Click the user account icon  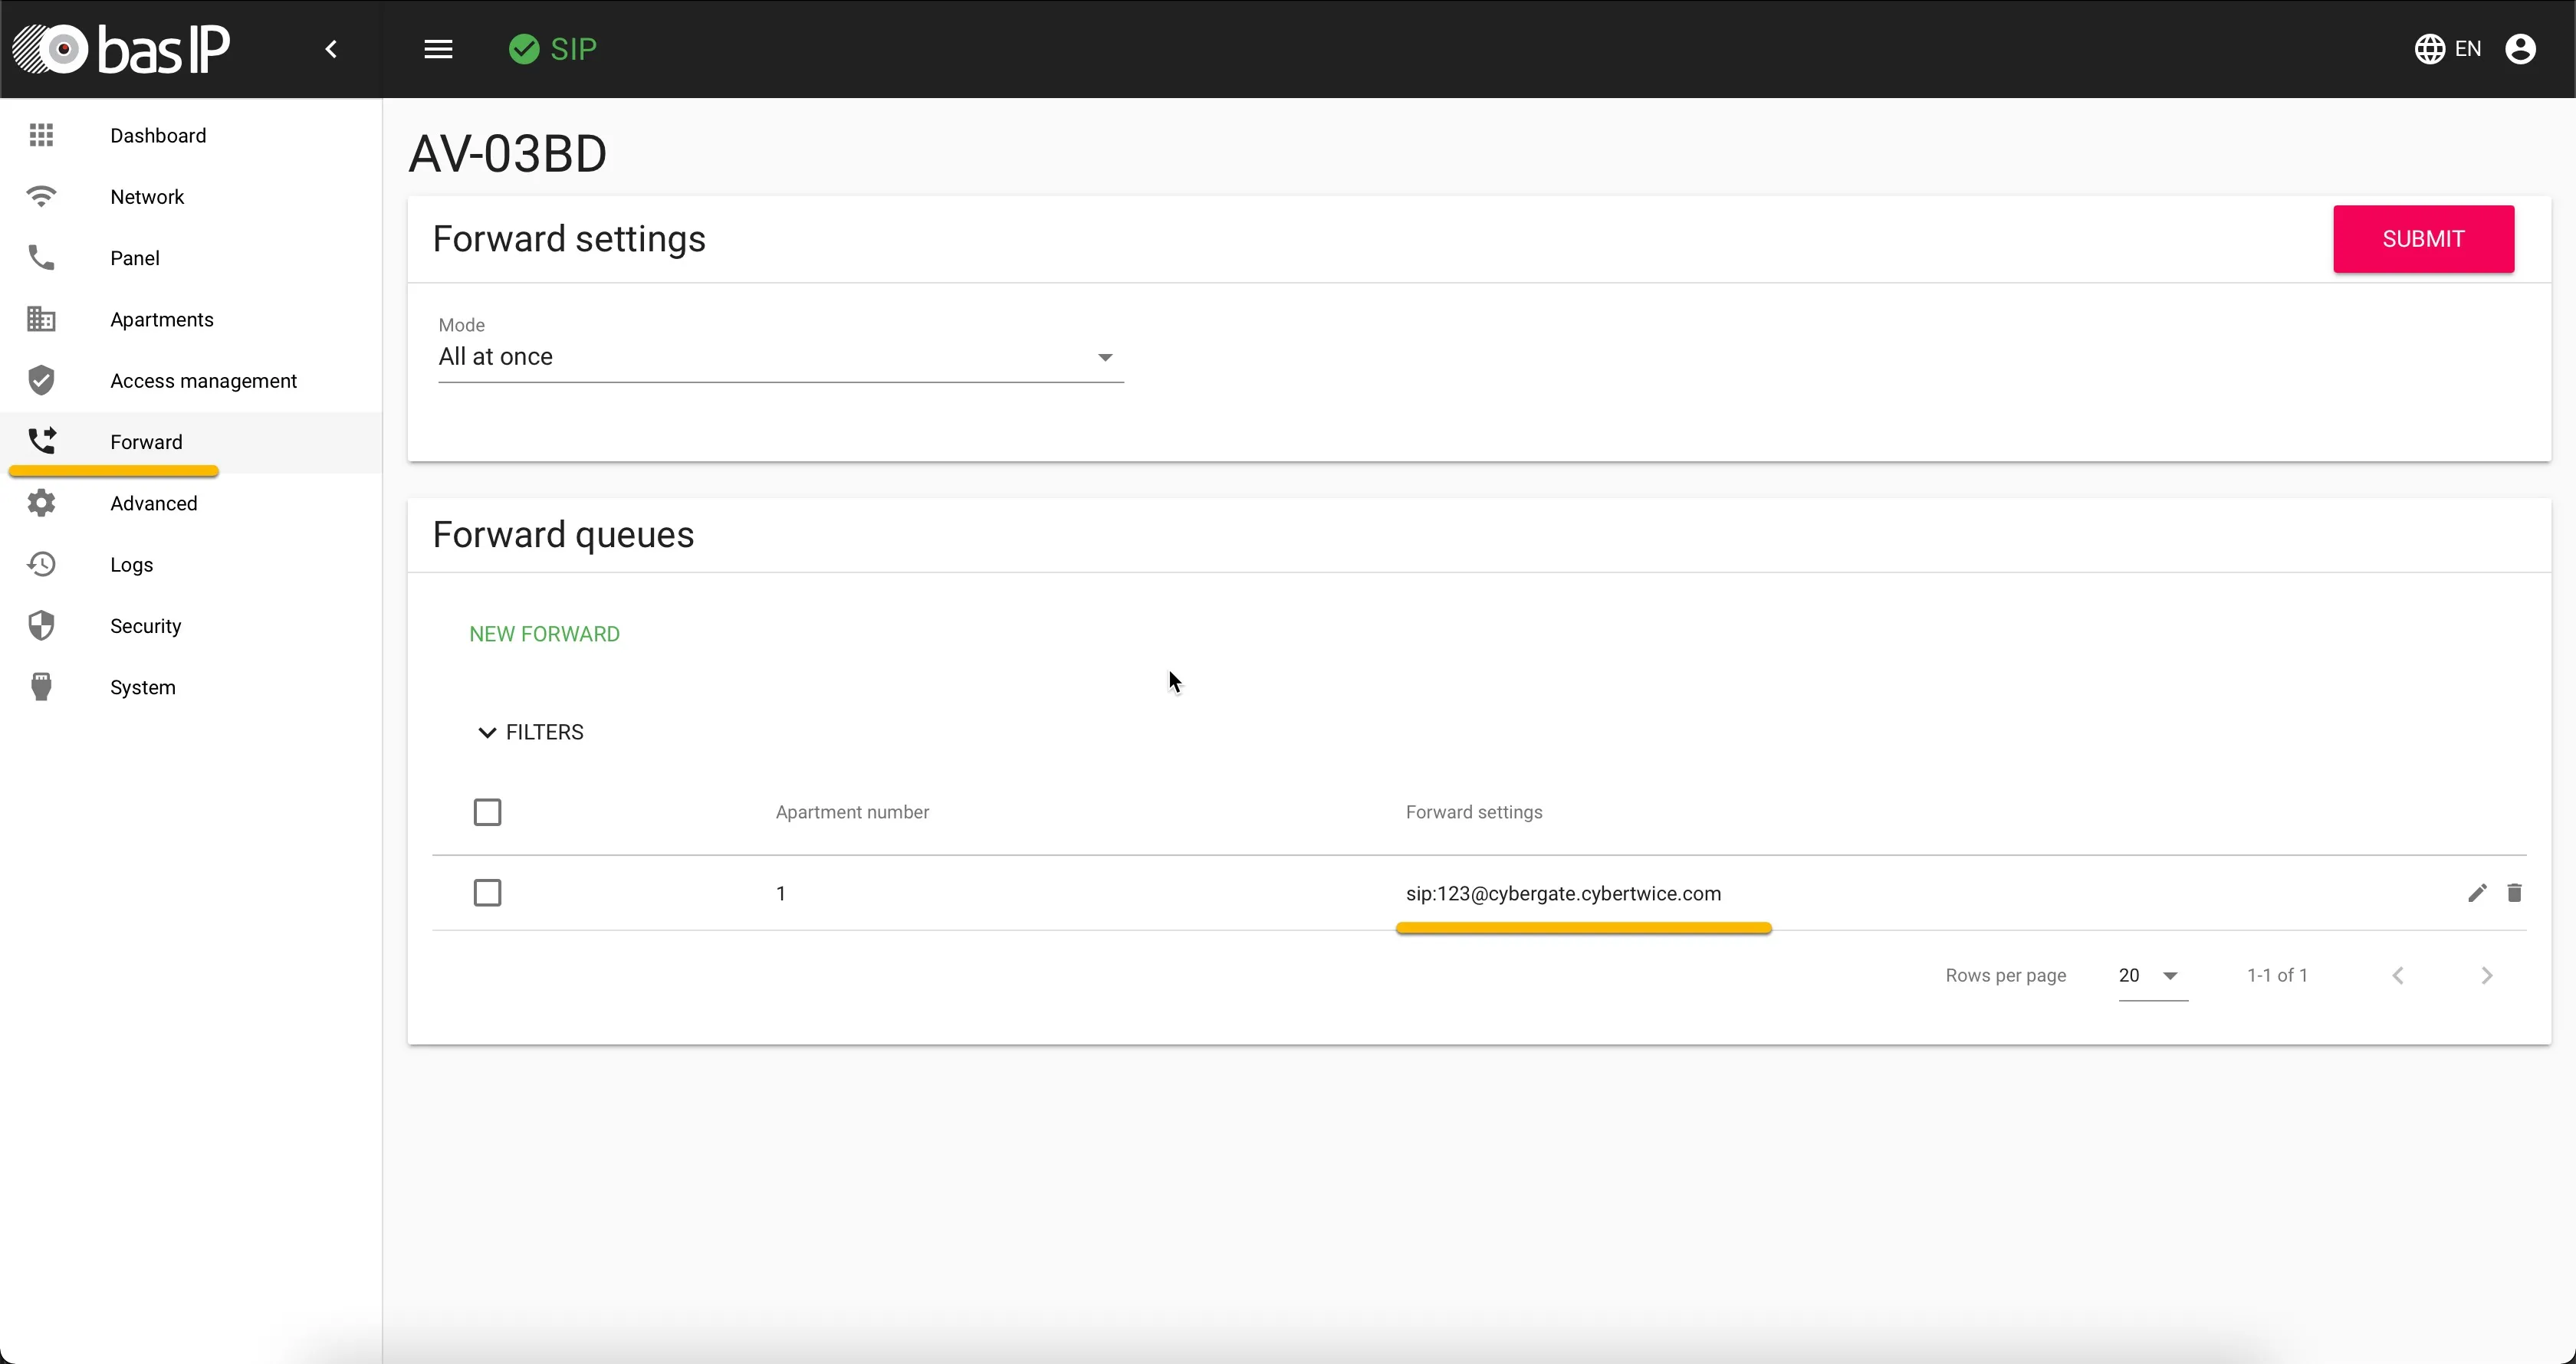click(2520, 49)
